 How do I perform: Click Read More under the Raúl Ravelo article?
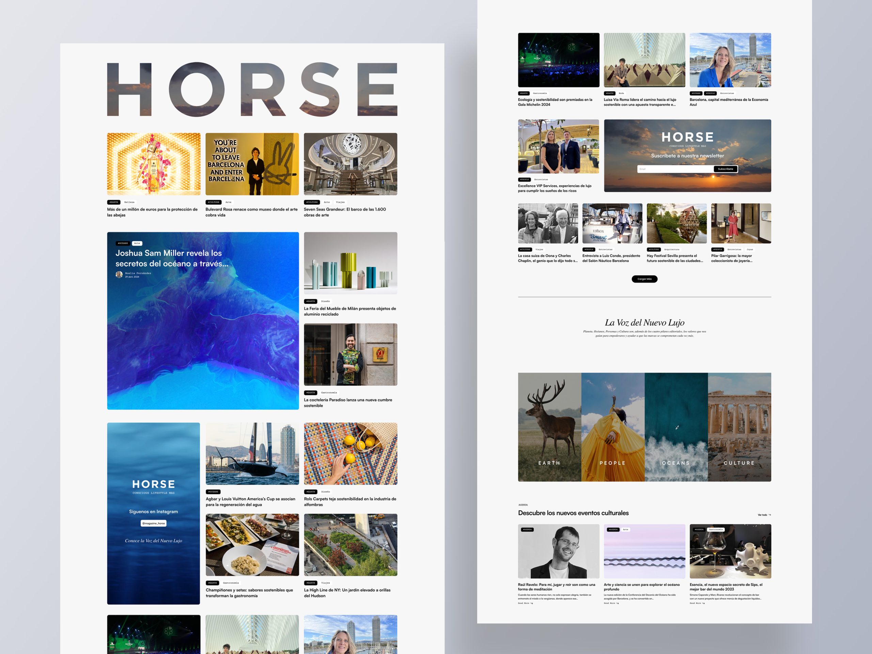[x=525, y=603]
